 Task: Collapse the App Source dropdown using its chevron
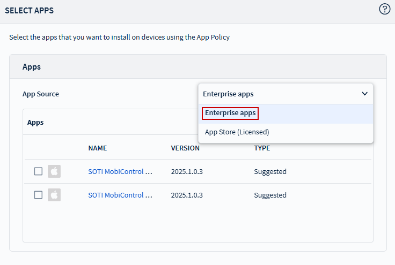click(364, 94)
